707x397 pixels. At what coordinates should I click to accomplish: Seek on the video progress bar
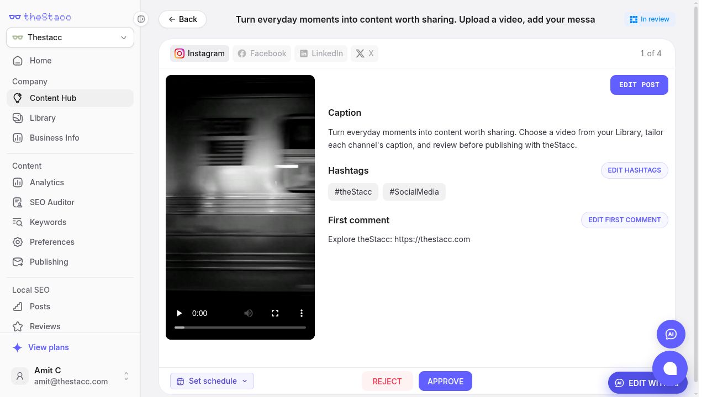(240, 328)
